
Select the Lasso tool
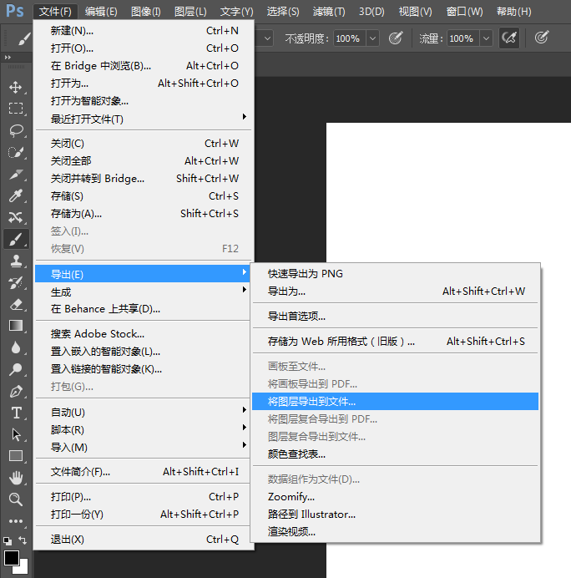tap(16, 130)
